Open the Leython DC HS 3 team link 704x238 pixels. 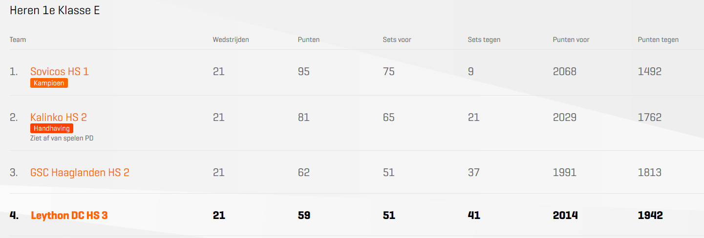tap(69, 216)
